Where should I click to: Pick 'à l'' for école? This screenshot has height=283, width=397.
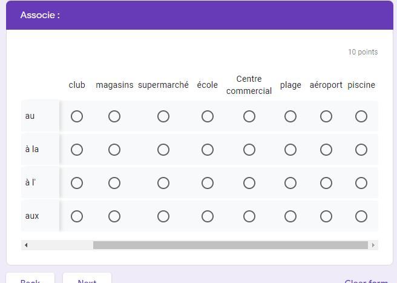coord(208,183)
